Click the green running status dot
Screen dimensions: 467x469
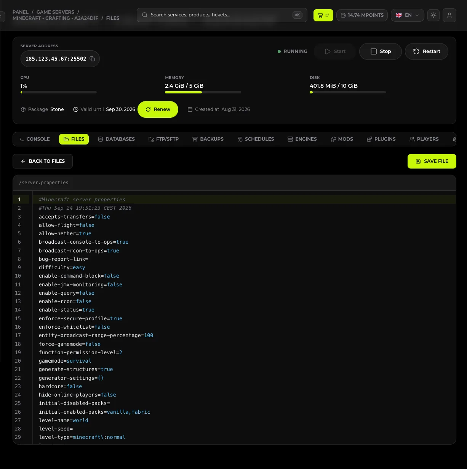point(279,51)
